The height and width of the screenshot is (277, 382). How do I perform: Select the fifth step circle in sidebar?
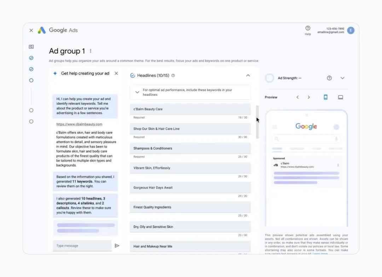[x=31, y=110]
